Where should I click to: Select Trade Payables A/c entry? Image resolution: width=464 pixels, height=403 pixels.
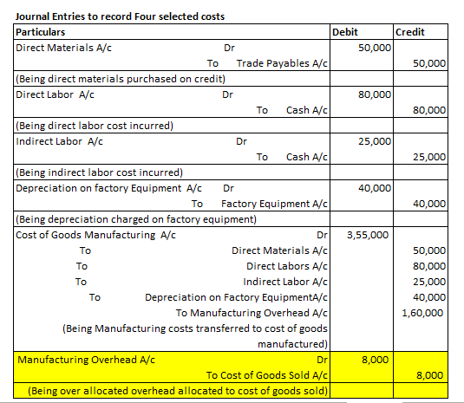point(282,63)
